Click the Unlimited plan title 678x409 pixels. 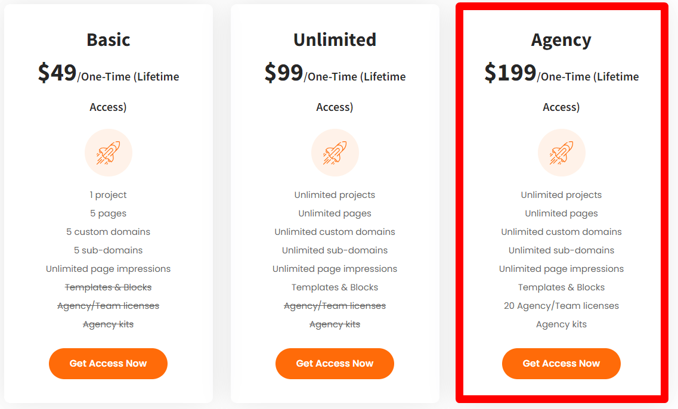coord(335,39)
